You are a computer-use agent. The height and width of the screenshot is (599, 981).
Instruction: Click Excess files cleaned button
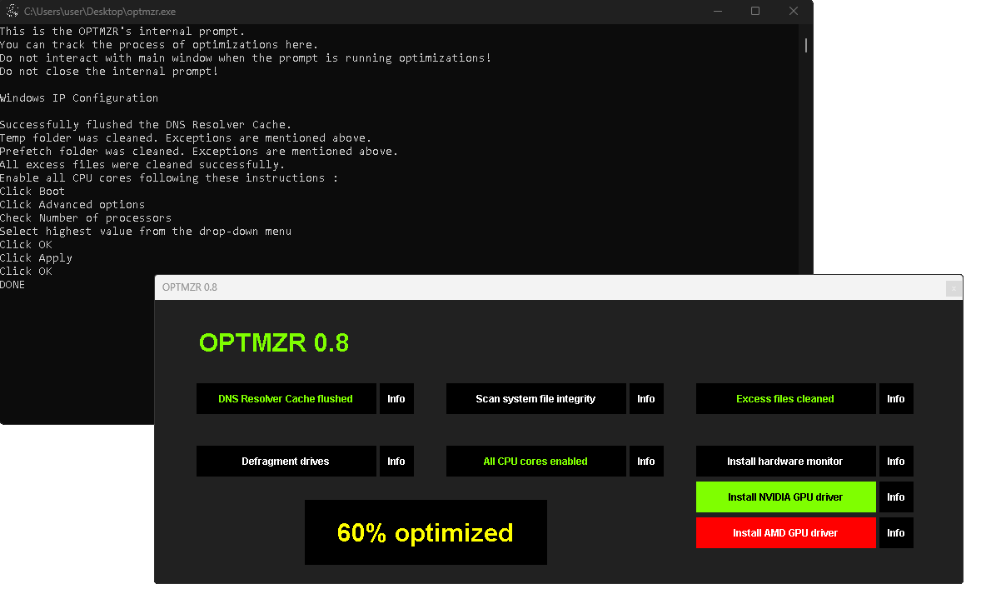[x=785, y=399]
